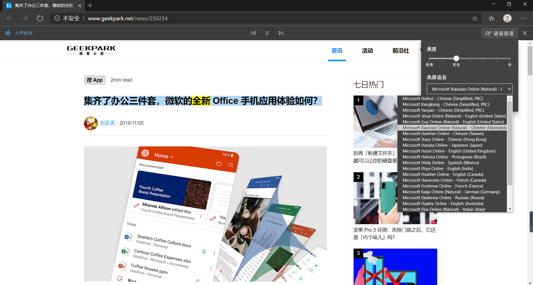Screen dimensions: 533x285
Task: Click the address bar URL
Action: tap(128, 18)
